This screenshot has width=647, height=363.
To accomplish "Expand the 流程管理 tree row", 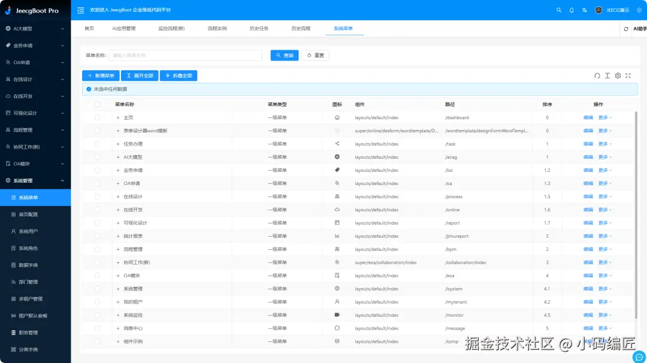I will [118, 249].
